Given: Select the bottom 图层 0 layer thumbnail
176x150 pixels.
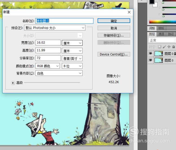Looking at the screenshot, I should pyautogui.click(x=159, y=60).
